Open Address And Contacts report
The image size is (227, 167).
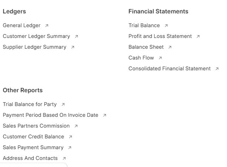click(x=30, y=158)
